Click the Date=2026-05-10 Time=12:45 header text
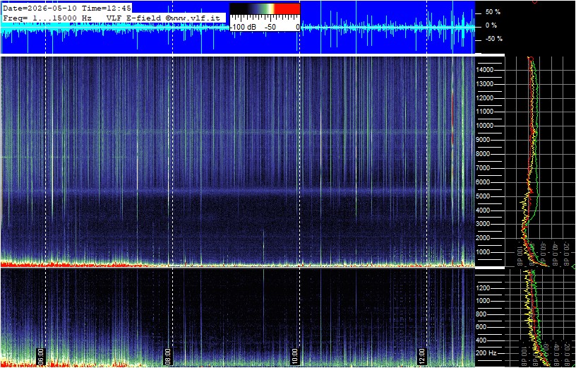This screenshot has height=368, width=576. [x=67, y=8]
